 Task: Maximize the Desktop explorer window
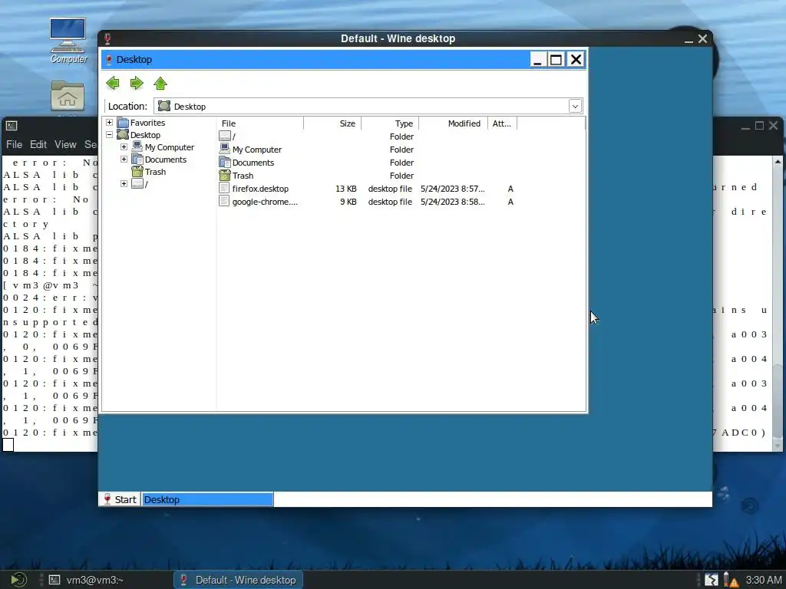[x=556, y=60]
